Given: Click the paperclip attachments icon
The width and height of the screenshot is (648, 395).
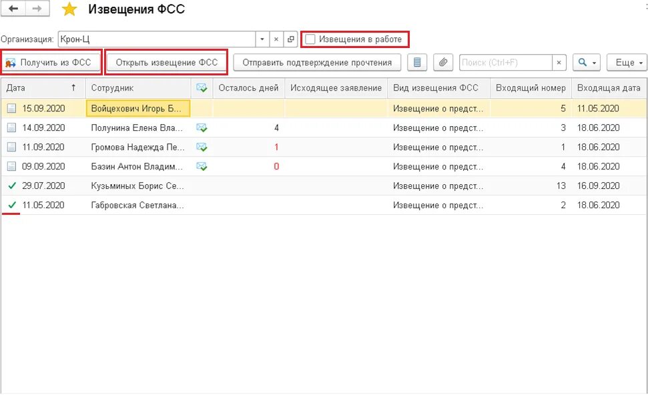Looking at the screenshot, I should click(x=443, y=63).
